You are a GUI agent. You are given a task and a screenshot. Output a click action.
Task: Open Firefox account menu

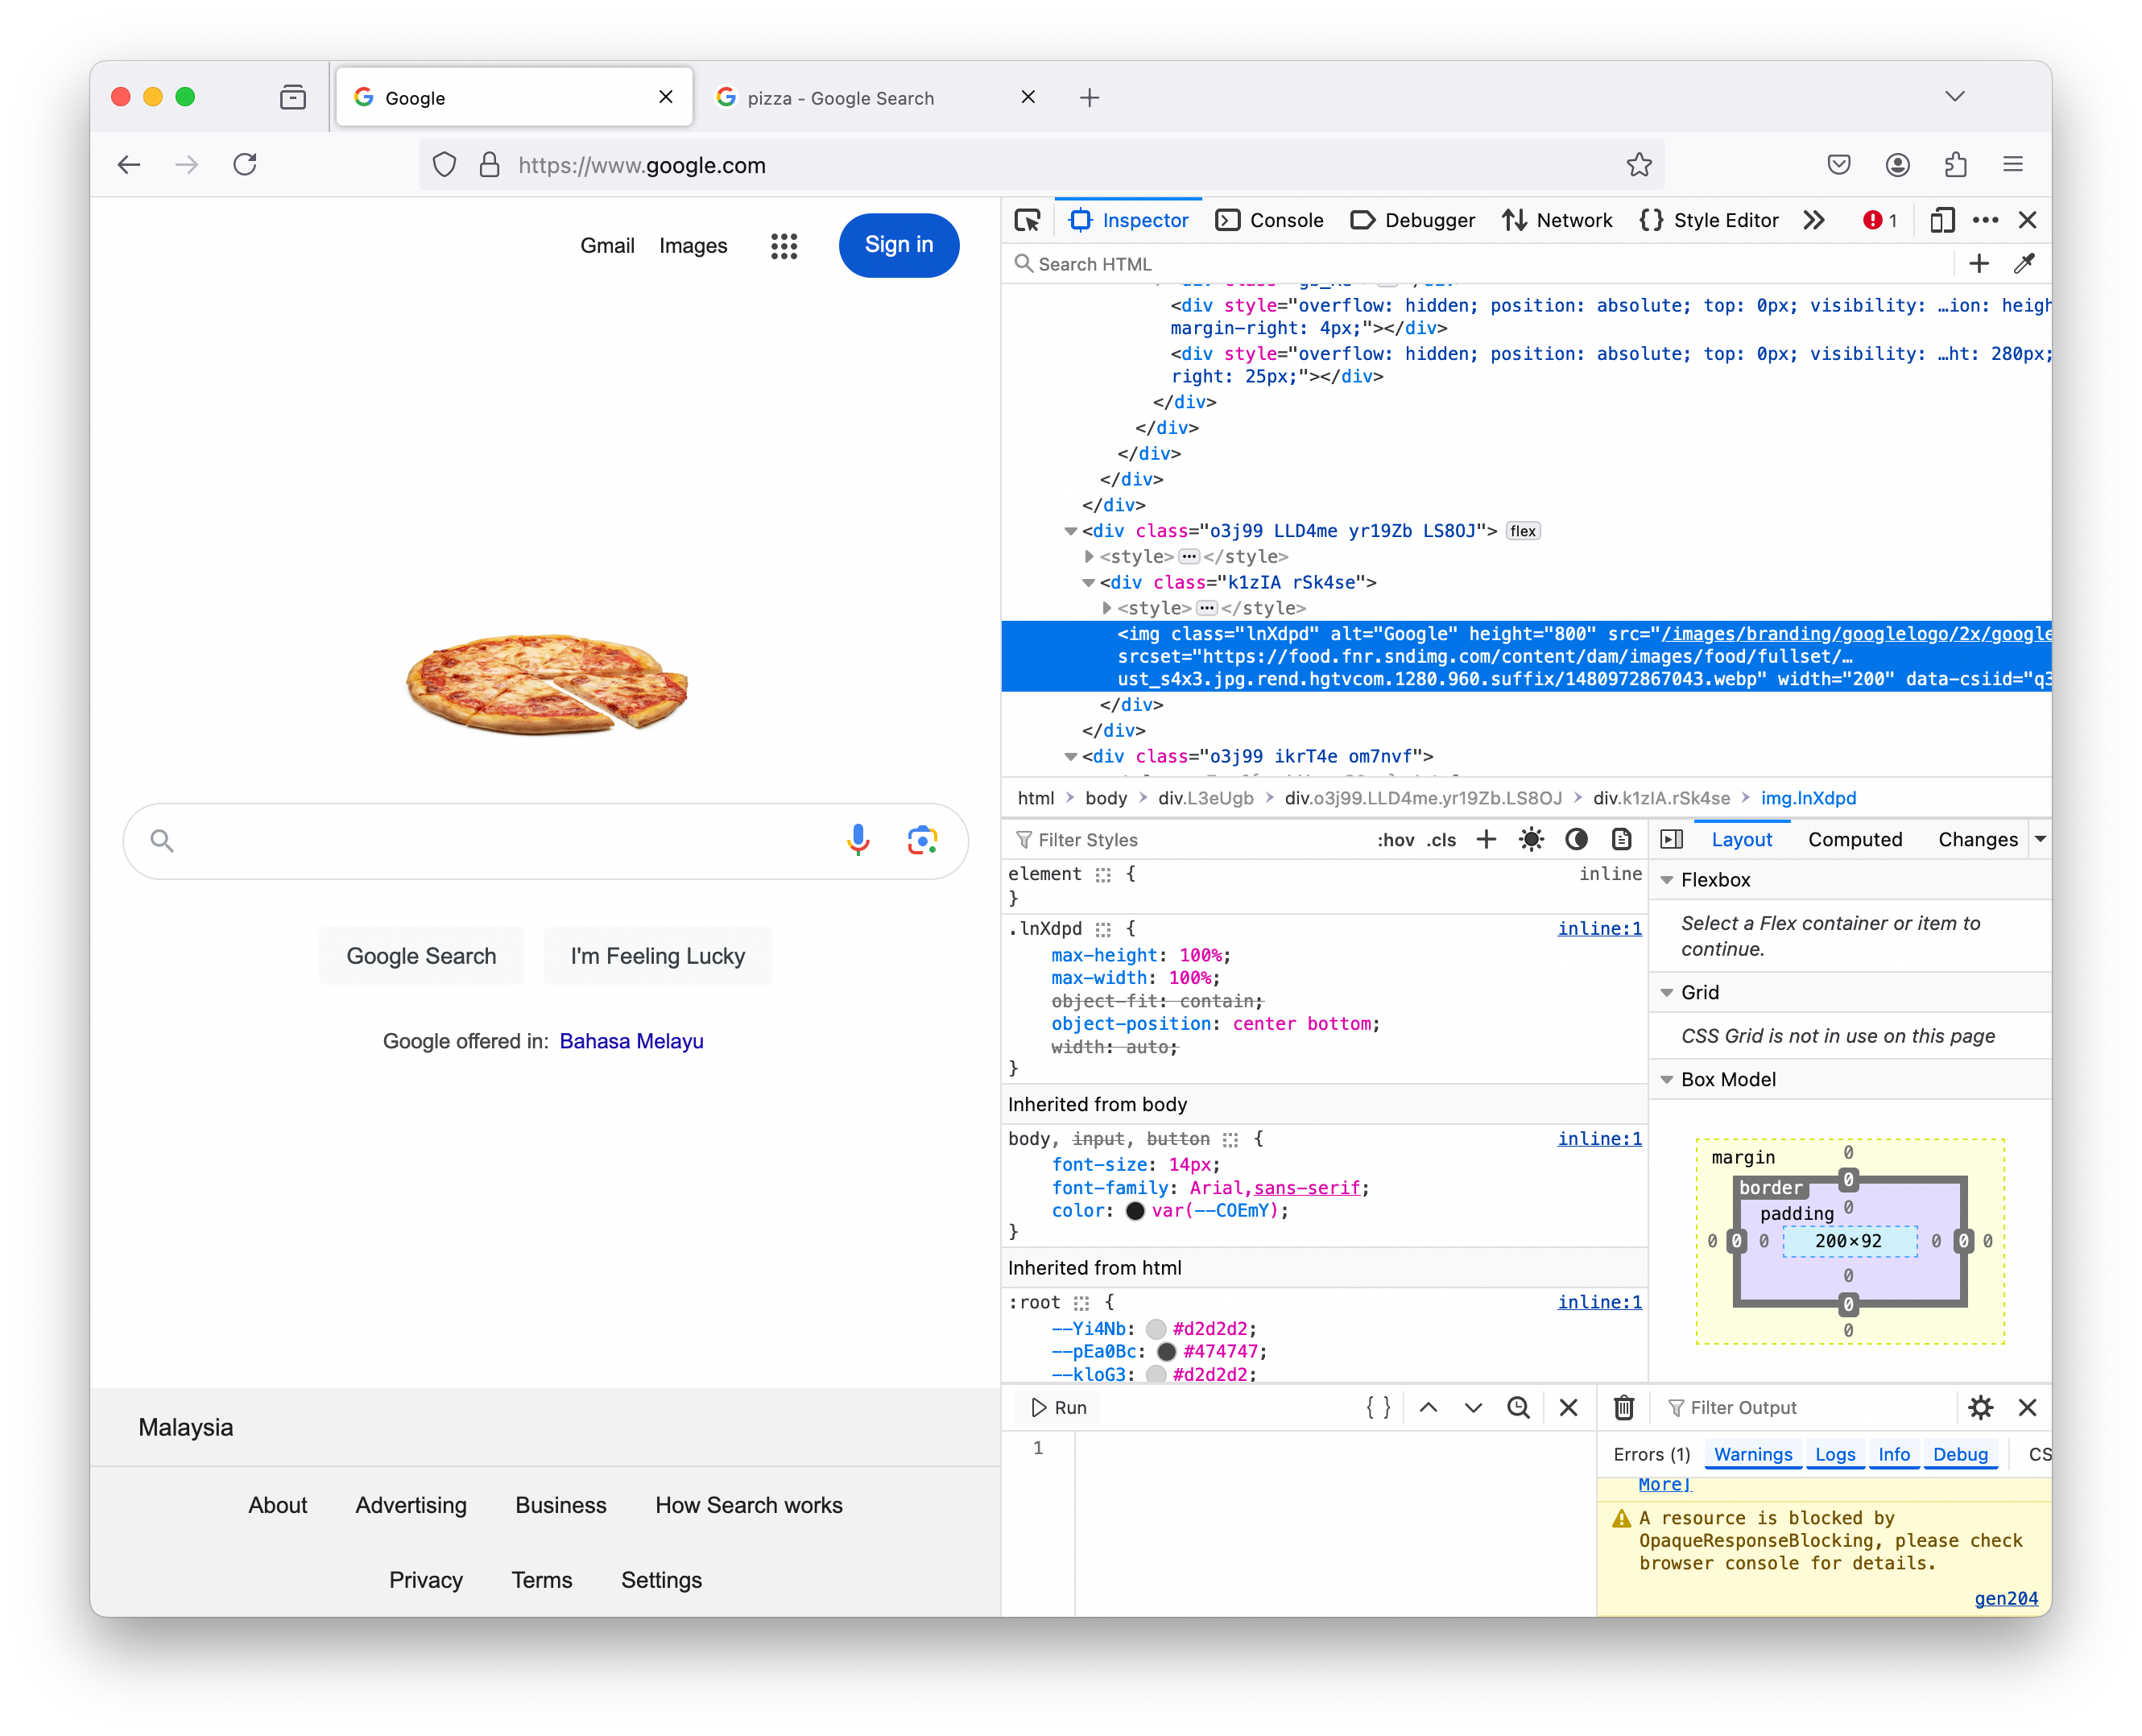pos(1898,165)
